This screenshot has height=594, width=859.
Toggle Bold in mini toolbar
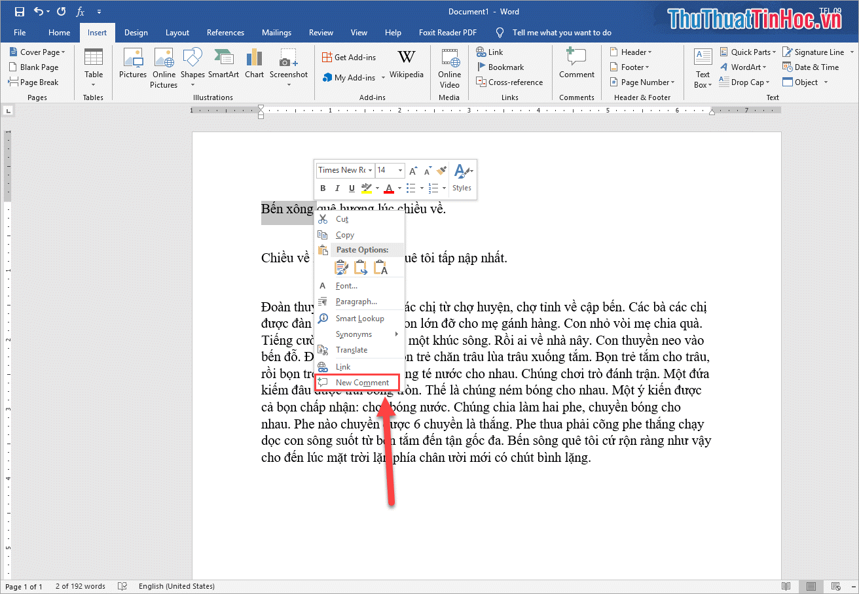(323, 188)
